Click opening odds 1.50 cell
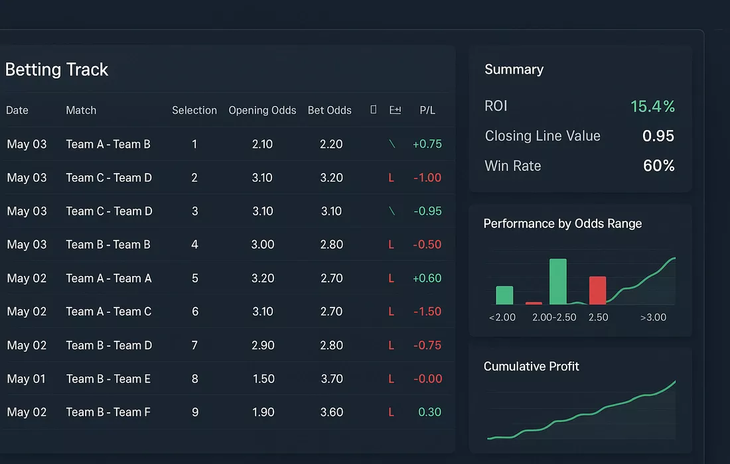Image resolution: width=730 pixels, height=464 pixels. click(263, 379)
